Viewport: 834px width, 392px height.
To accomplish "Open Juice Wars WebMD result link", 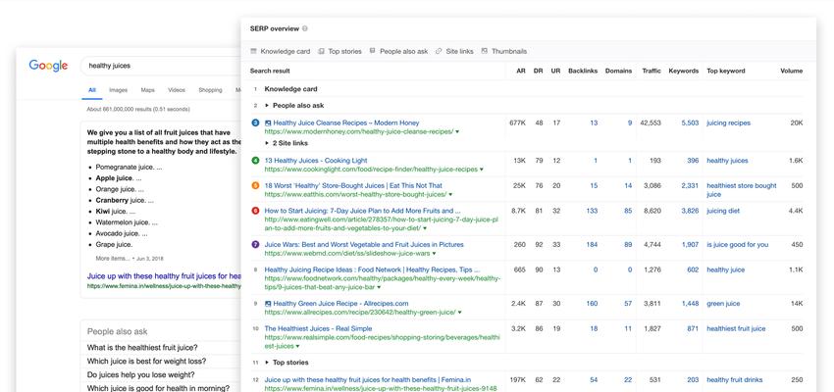I will coord(364,244).
